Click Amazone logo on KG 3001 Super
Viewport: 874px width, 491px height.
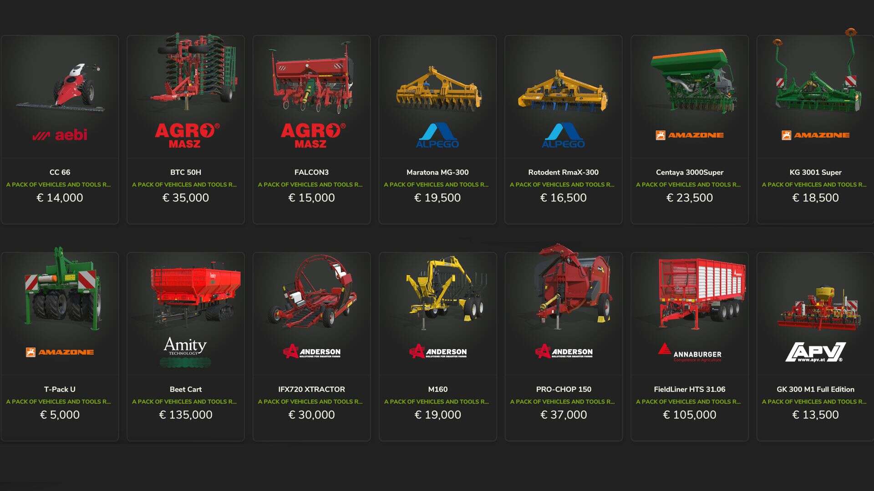(x=815, y=135)
